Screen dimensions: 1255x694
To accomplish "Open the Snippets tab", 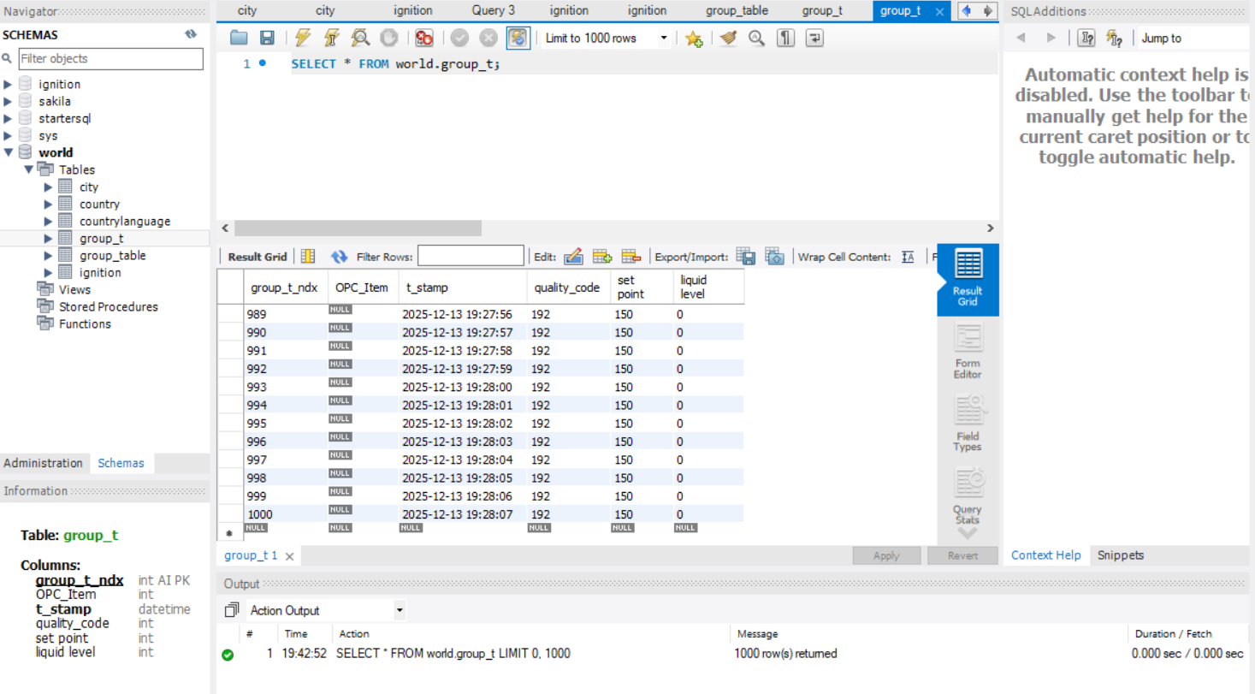I will (1120, 555).
